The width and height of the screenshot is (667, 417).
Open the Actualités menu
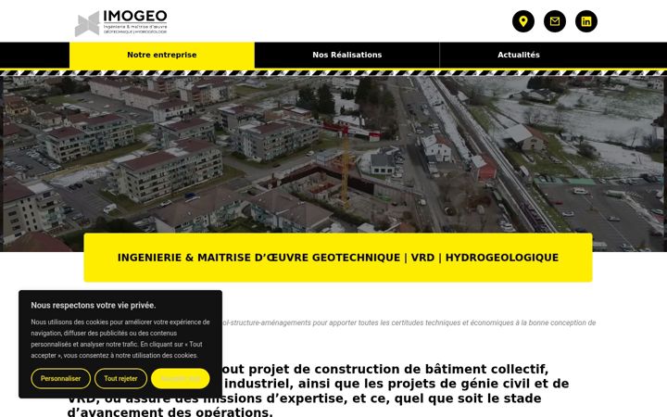coord(519,55)
